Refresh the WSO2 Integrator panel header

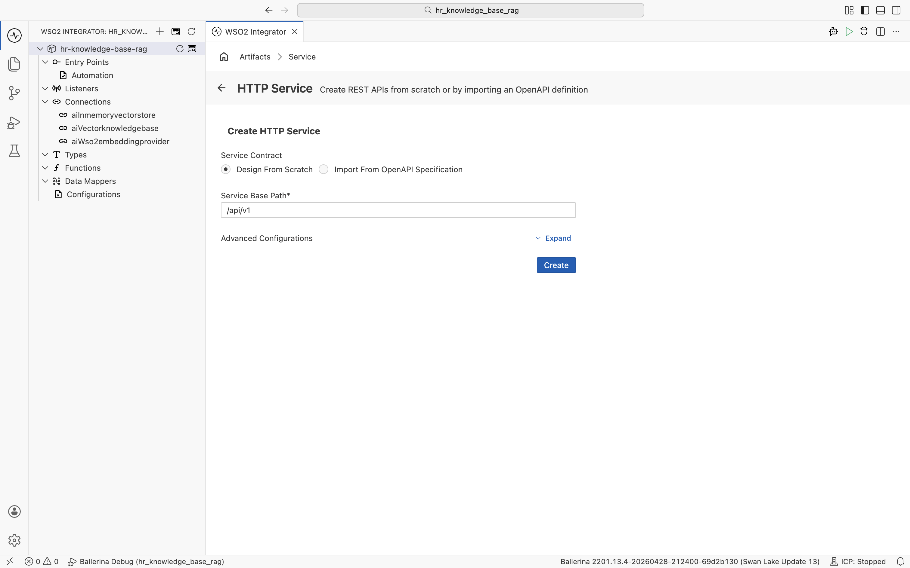click(191, 32)
